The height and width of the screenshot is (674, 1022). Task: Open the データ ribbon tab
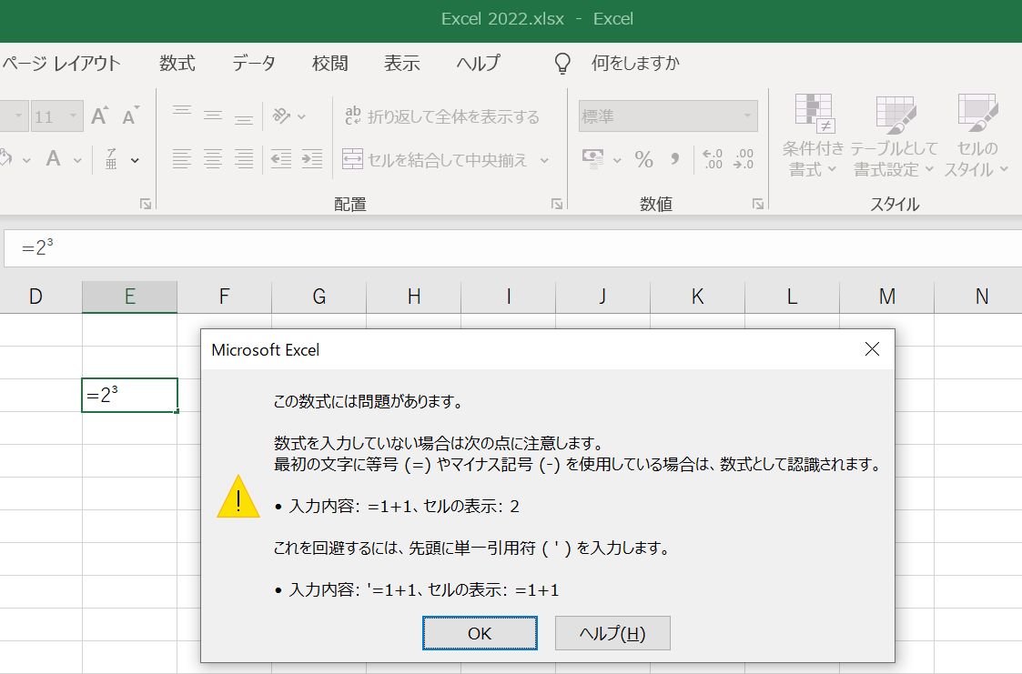pos(252,63)
